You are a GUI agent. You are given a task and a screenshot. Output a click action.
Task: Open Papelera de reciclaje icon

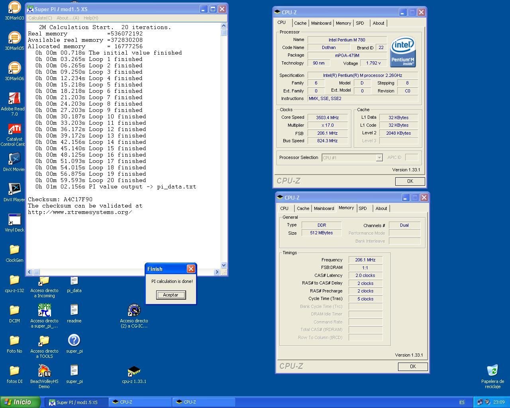point(492,371)
